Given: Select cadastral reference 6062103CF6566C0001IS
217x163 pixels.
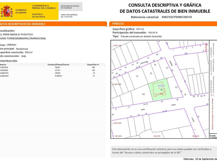Looking at the screenshot, I should [x=177, y=17].
